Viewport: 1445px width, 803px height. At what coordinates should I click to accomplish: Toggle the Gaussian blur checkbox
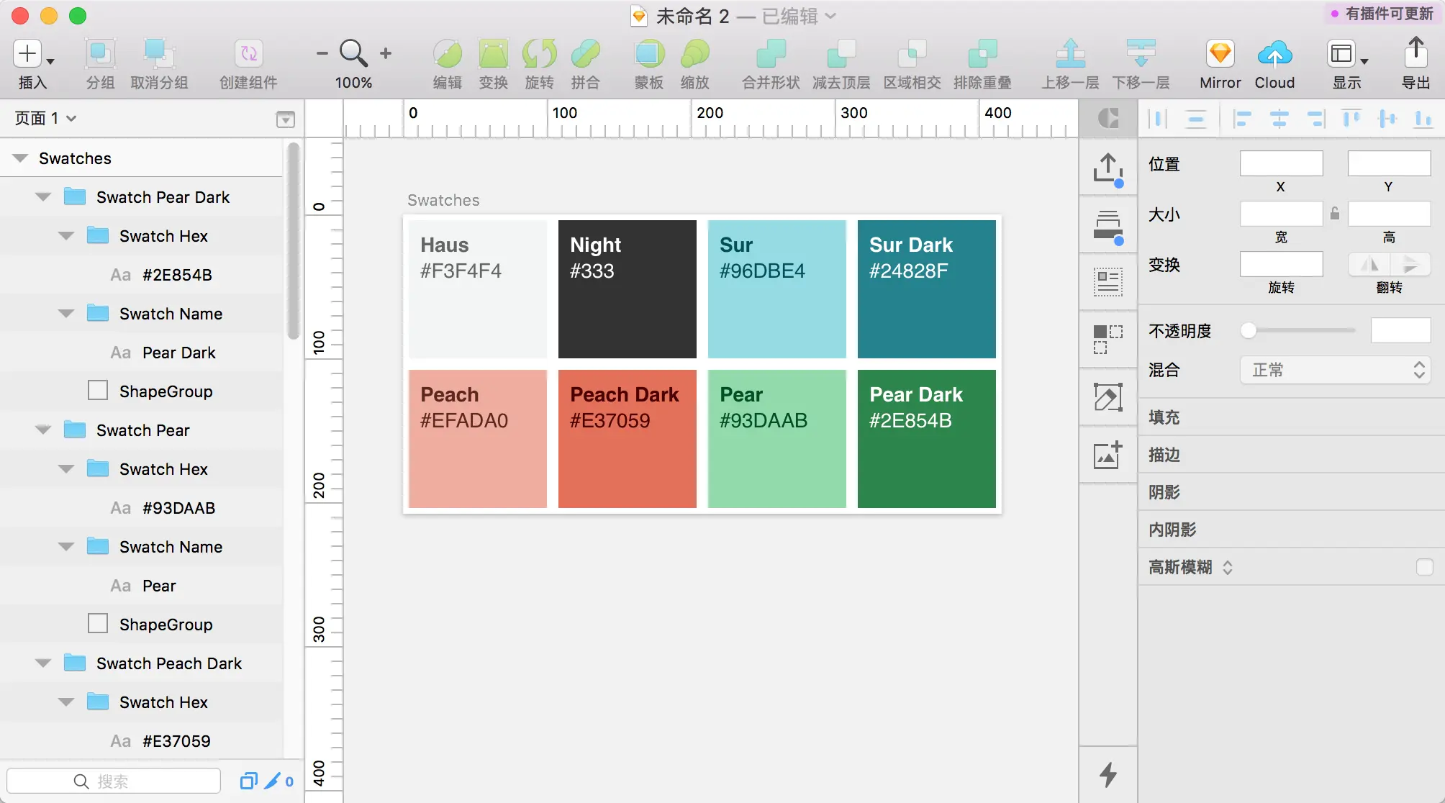click(x=1424, y=567)
